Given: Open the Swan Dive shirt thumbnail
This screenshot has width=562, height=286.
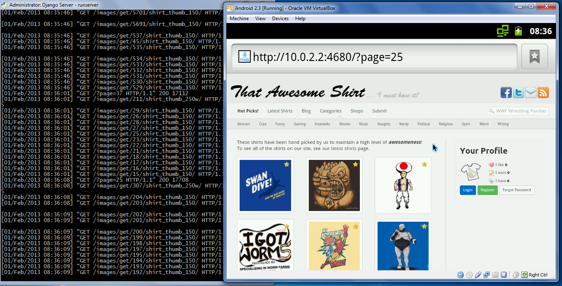Looking at the screenshot, I should pos(266,185).
